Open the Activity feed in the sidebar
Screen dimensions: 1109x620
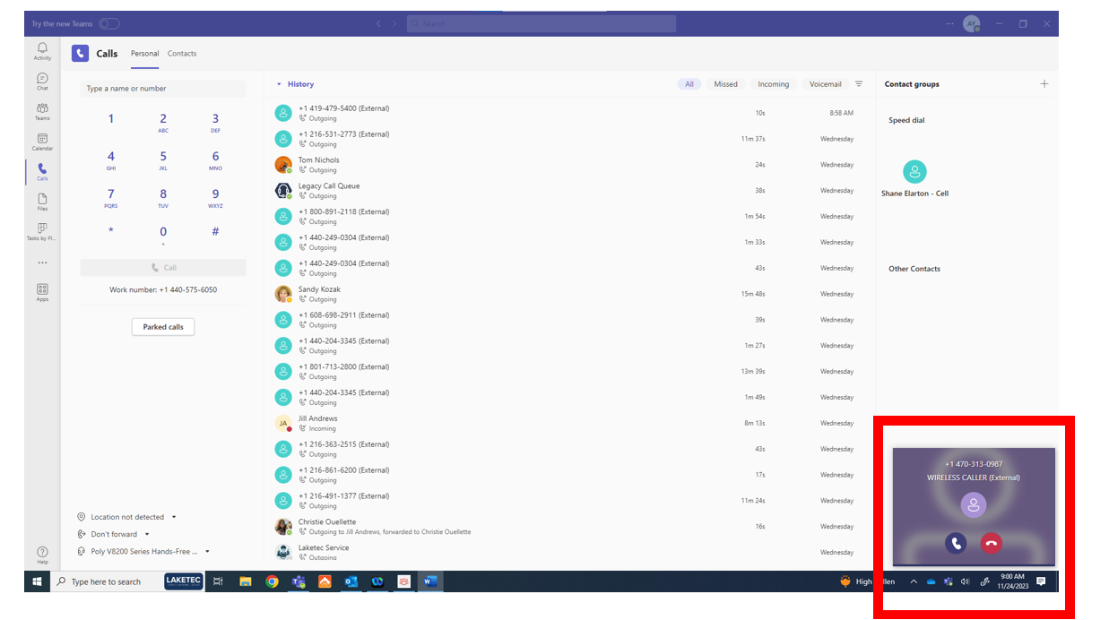(x=42, y=51)
